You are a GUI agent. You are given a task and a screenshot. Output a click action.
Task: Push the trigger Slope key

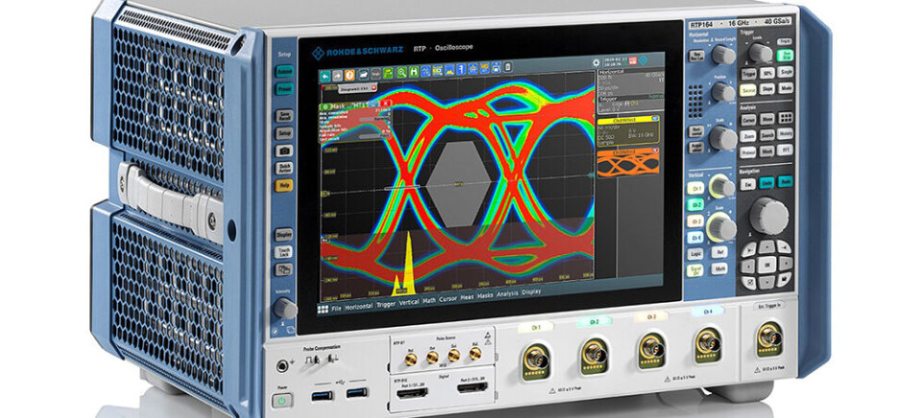pyautogui.click(x=766, y=89)
